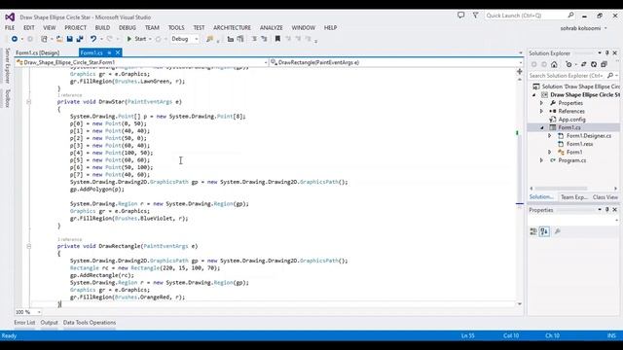623x350 pixels.
Task: Click the Categorized icon in Properties panel
Action: (533, 231)
